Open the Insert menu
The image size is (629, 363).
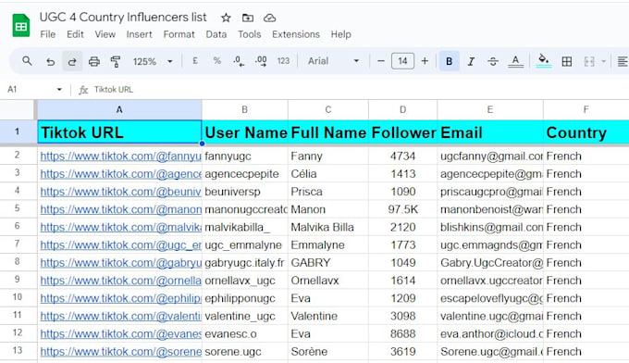[x=139, y=34]
